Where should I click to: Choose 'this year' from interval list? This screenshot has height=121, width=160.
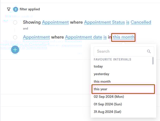[123, 89]
